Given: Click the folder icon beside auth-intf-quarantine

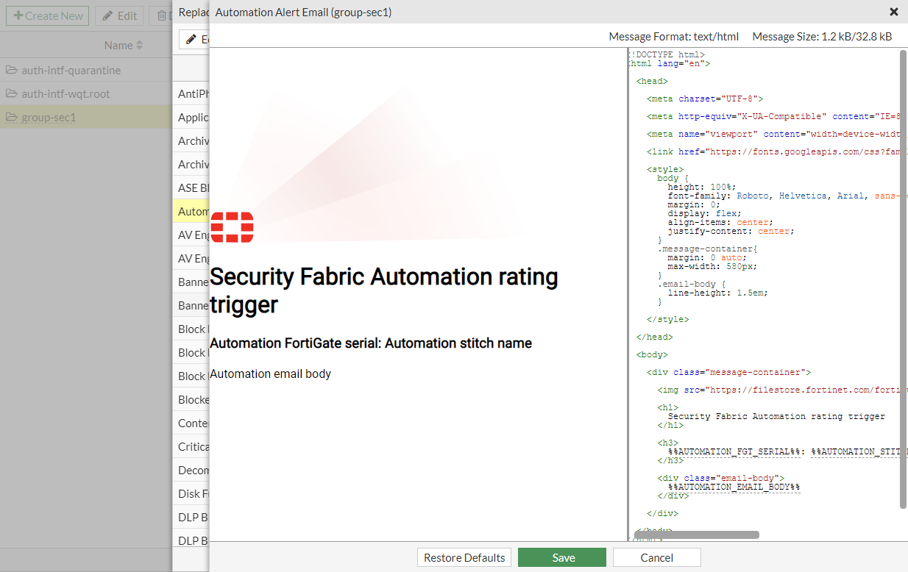Looking at the screenshot, I should point(12,71).
